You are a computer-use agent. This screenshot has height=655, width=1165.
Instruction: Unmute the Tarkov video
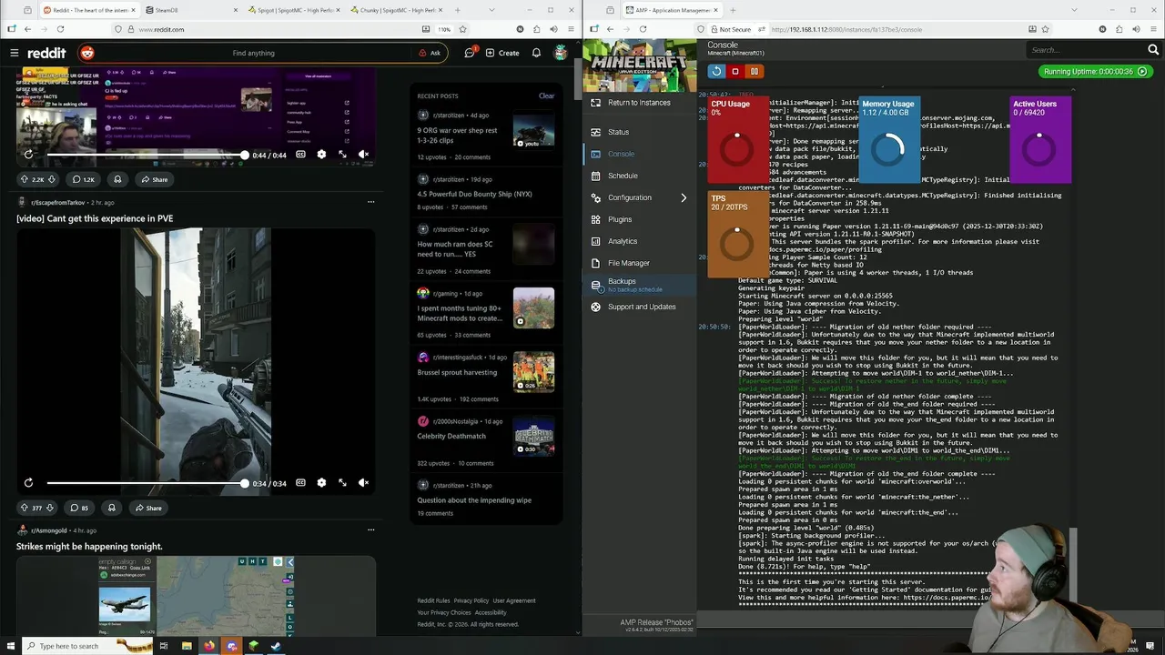363,483
